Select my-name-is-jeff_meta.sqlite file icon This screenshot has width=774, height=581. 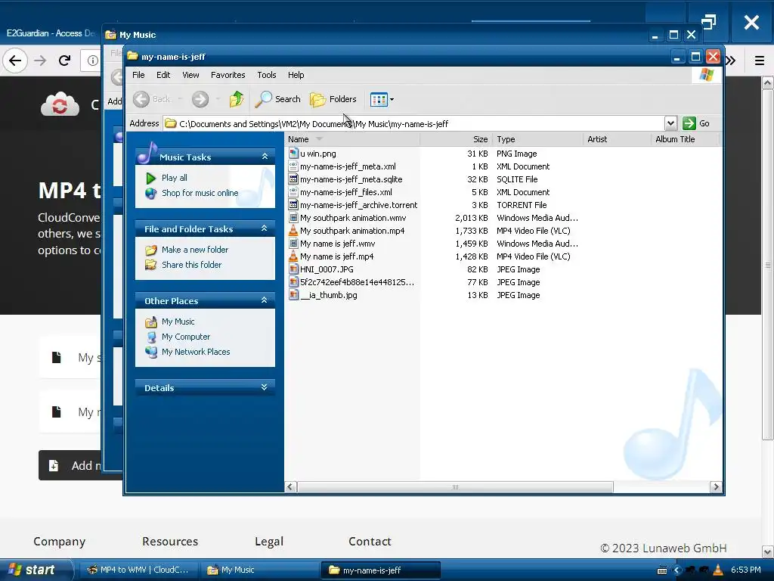pos(293,179)
